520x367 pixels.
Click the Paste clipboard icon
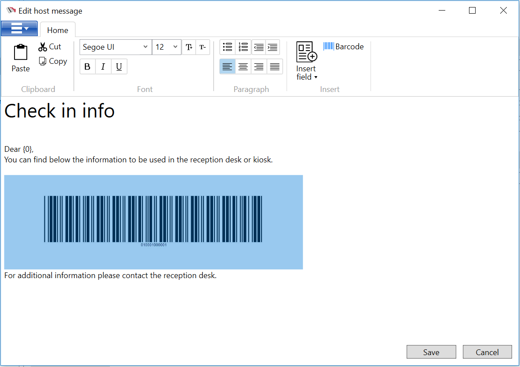pyautogui.click(x=21, y=58)
